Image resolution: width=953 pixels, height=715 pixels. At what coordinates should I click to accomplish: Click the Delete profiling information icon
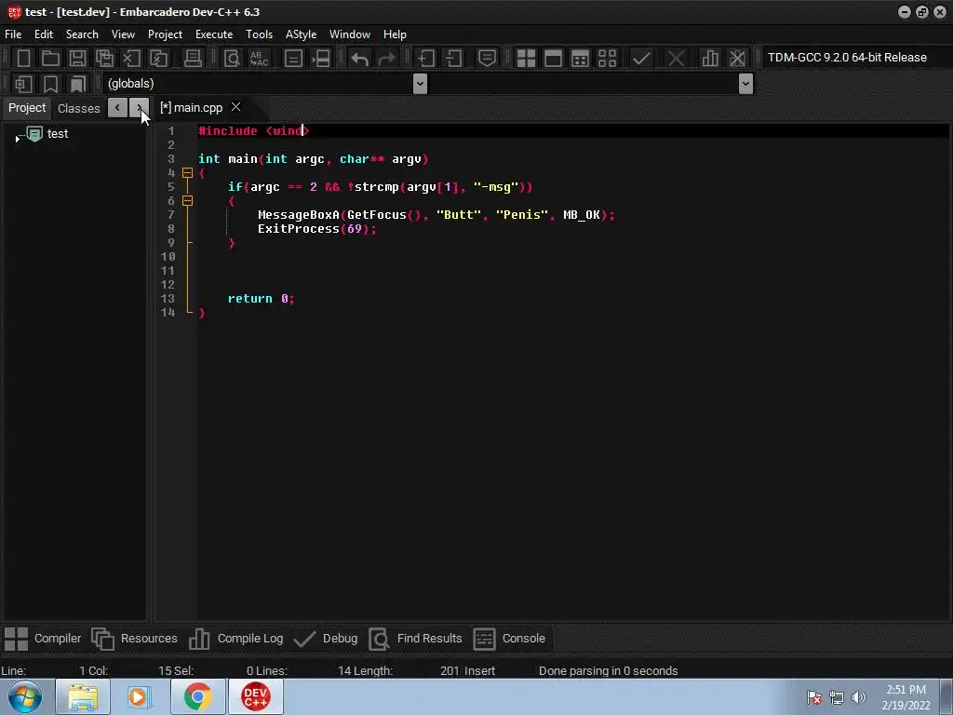click(737, 59)
